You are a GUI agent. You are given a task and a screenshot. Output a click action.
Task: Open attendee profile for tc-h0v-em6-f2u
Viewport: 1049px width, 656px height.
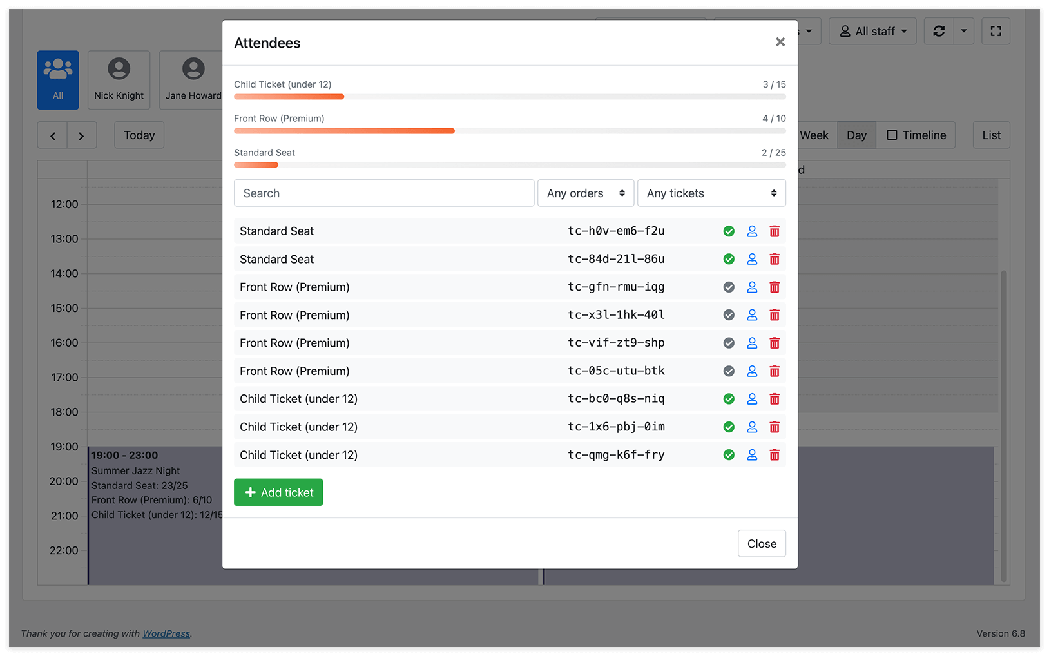click(752, 231)
